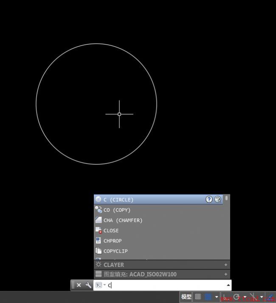The width and height of the screenshot is (276, 303).
Task: Close the command line window
Action: point(79,285)
